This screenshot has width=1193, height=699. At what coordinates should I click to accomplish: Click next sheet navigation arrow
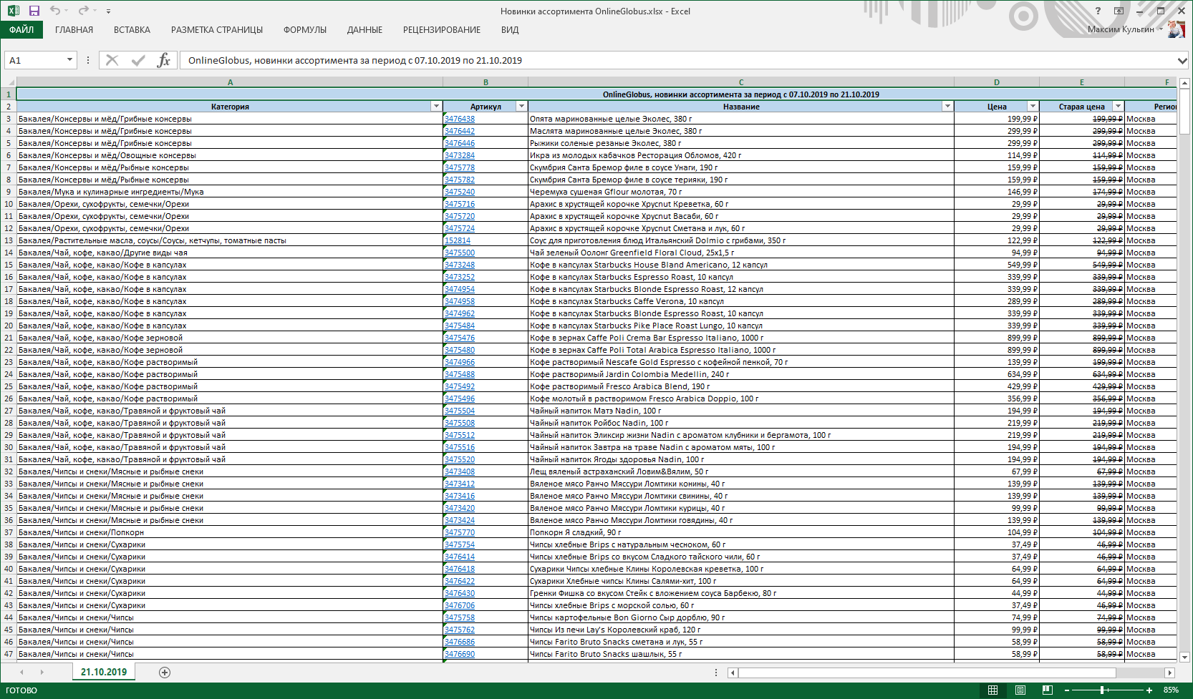point(42,672)
